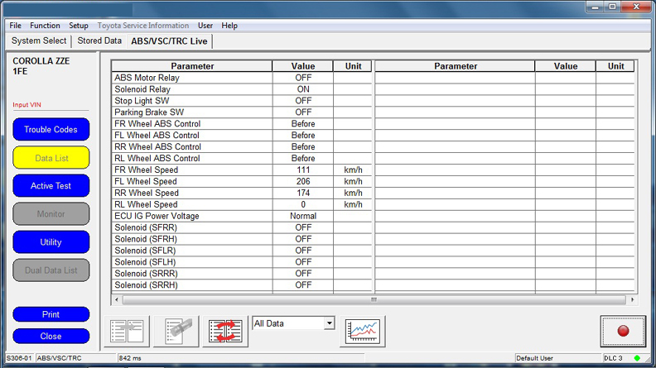
Task: Select the Parking Brake SW row
Action: pyautogui.click(x=242, y=112)
